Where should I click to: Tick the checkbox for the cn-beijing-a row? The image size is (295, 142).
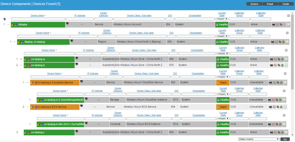286,59
